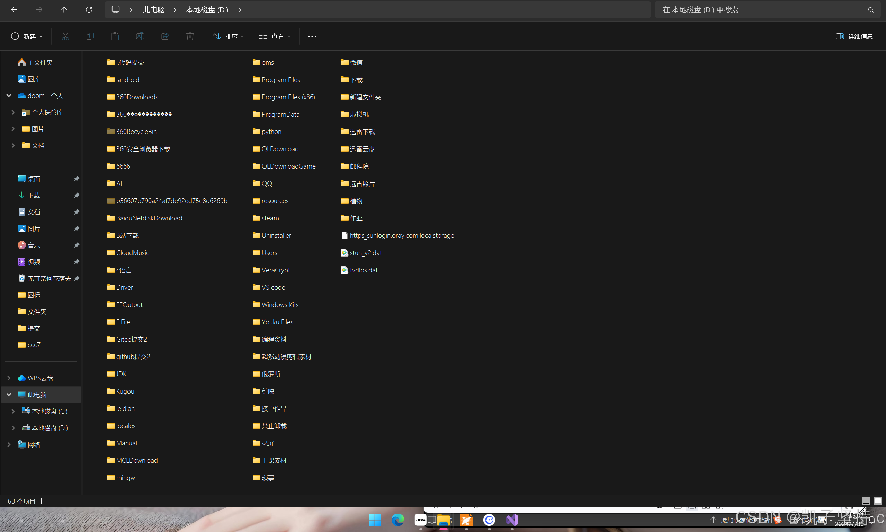Open Windows Start menu on taskbar
886x532 pixels.
pos(375,520)
